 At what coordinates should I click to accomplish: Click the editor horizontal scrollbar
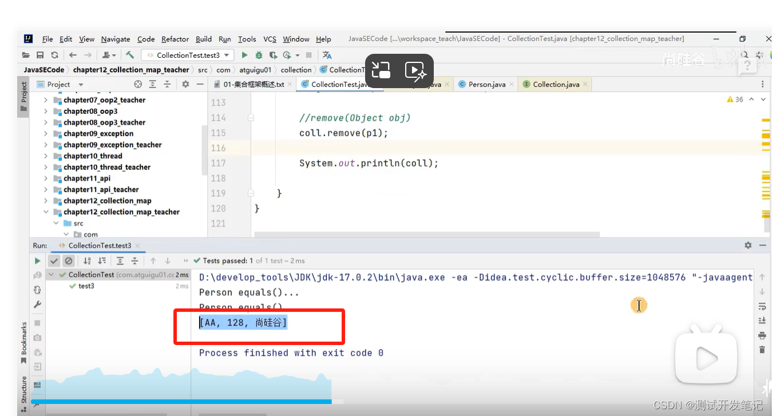427,234
